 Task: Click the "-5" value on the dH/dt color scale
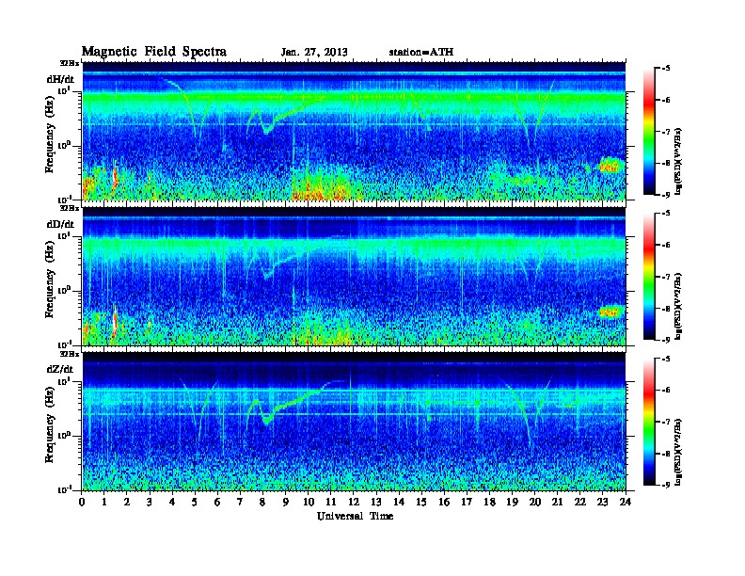[666, 69]
